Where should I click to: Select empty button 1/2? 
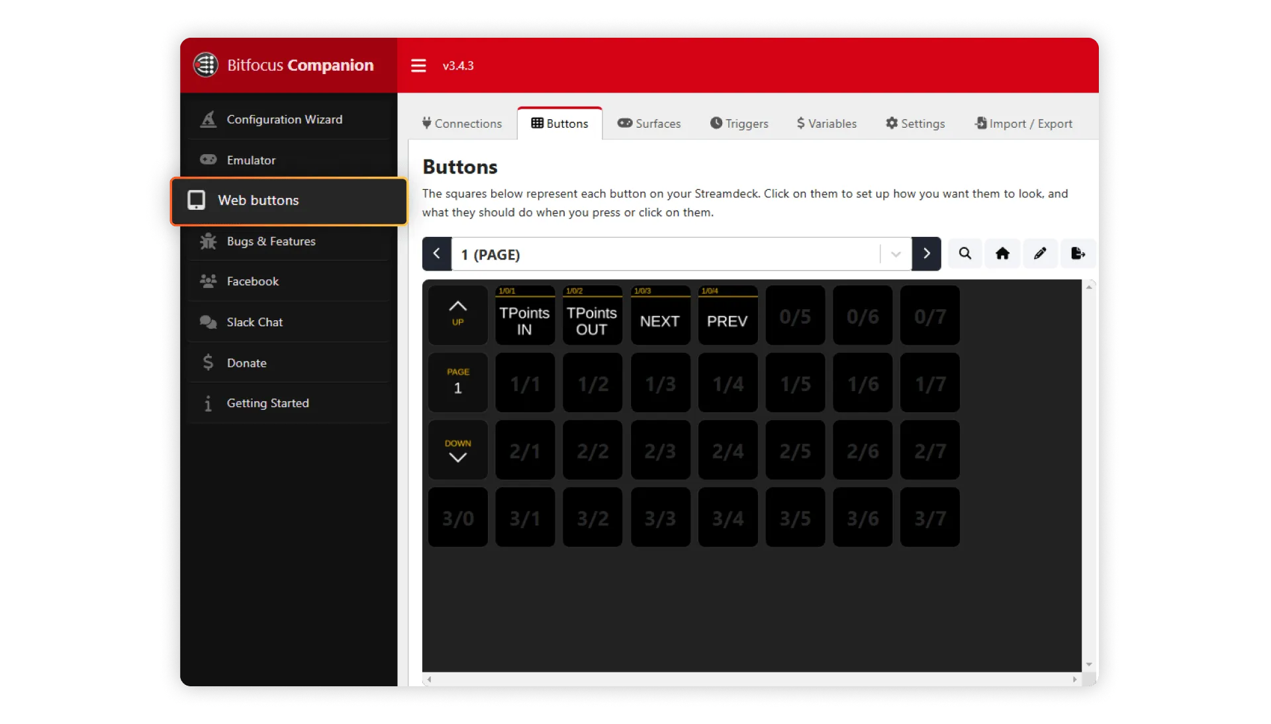pos(592,383)
